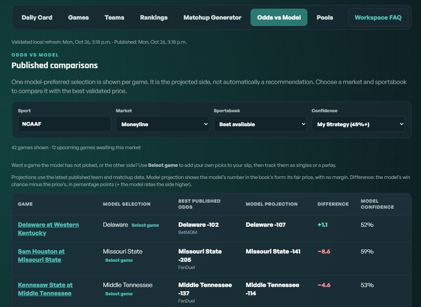Screen dimensions: 421x307
Task: Open the Daily Card tab
Action: pos(37,17)
